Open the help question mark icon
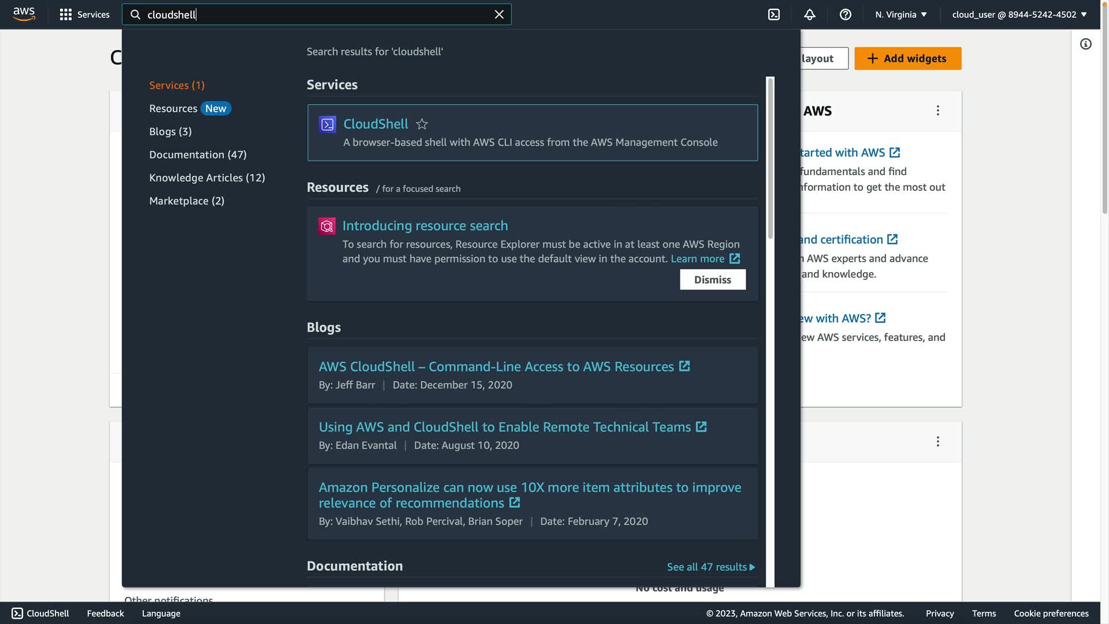Image resolution: width=1109 pixels, height=624 pixels. tap(845, 14)
